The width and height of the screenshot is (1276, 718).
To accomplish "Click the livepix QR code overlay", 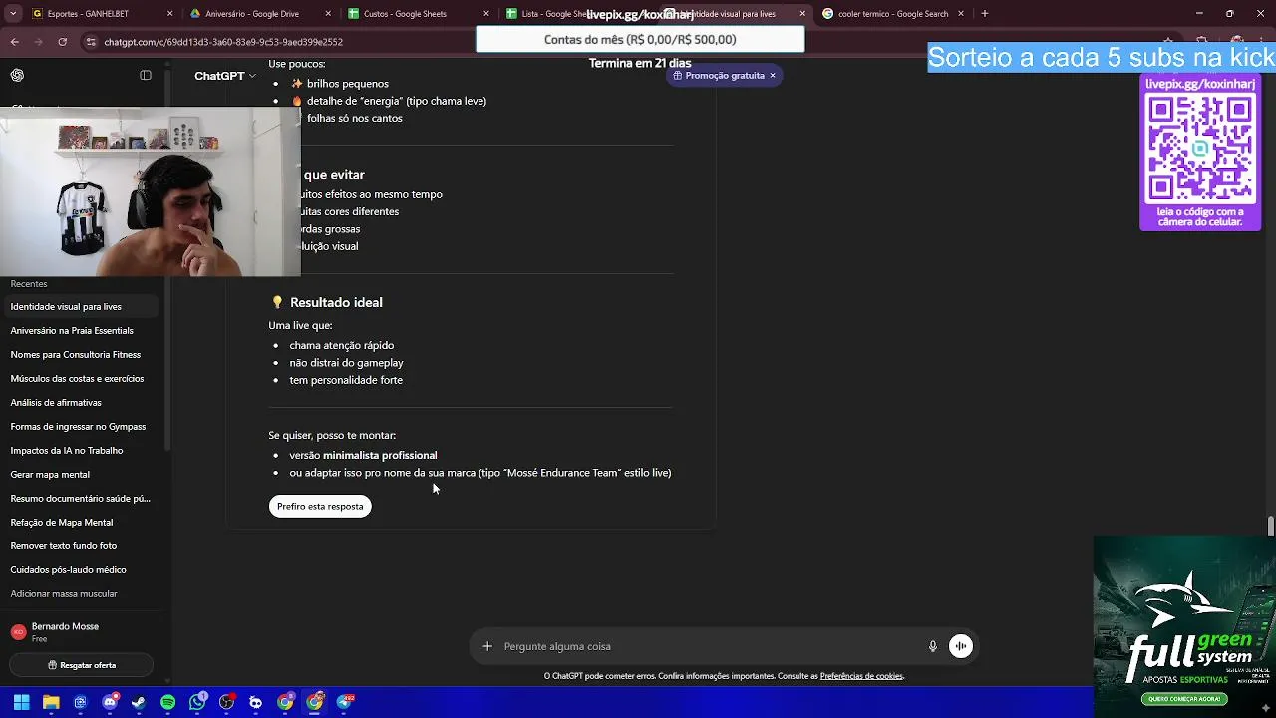I will pyautogui.click(x=1200, y=150).
